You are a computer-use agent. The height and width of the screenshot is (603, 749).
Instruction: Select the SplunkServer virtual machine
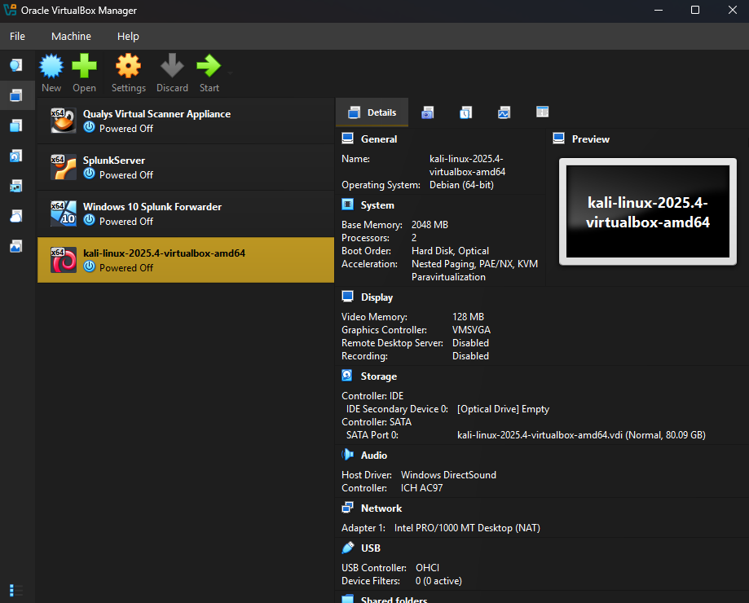[185, 167]
